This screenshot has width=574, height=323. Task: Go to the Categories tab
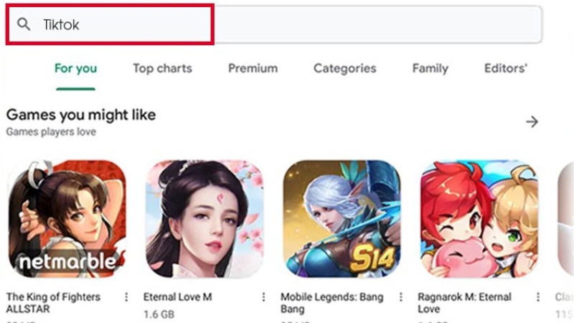[344, 69]
